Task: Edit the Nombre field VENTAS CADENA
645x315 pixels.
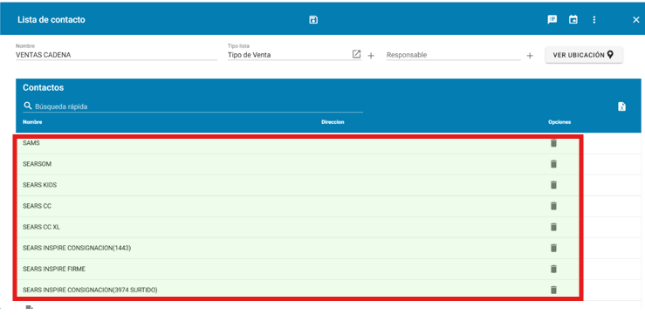Action: click(x=116, y=55)
